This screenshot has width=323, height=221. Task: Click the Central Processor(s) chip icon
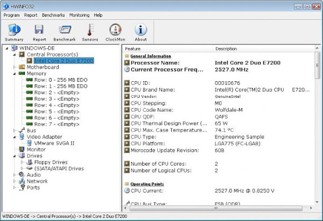pos(22,54)
